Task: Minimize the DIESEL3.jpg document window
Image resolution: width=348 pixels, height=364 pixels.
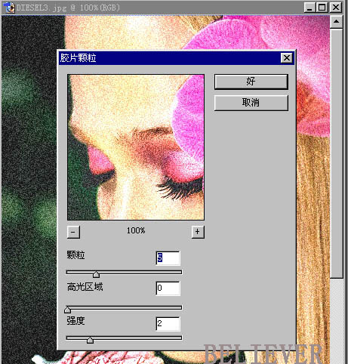Action: coord(310,8)
